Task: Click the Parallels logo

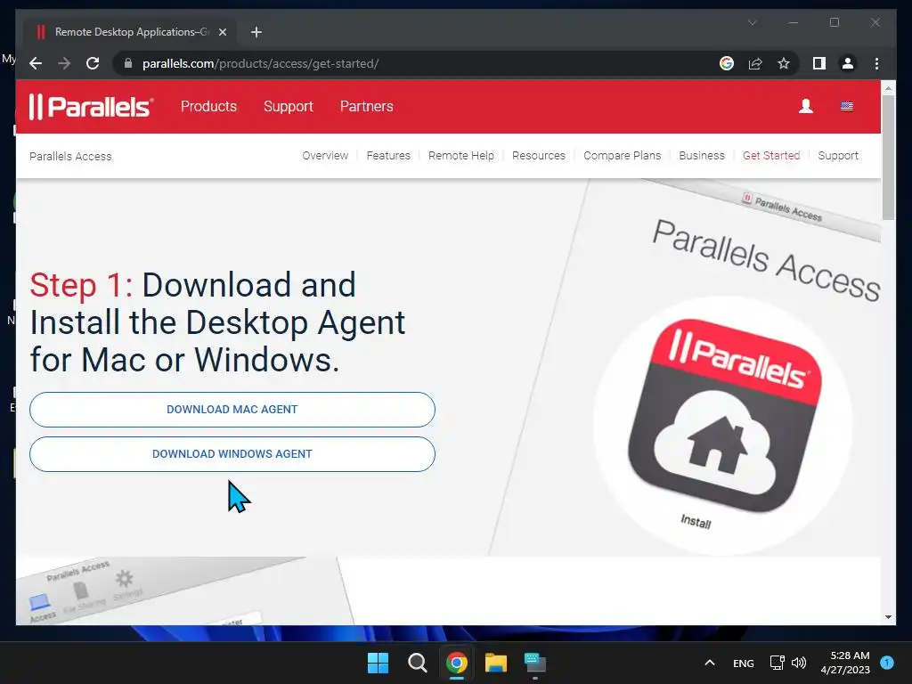Action: 92,107
